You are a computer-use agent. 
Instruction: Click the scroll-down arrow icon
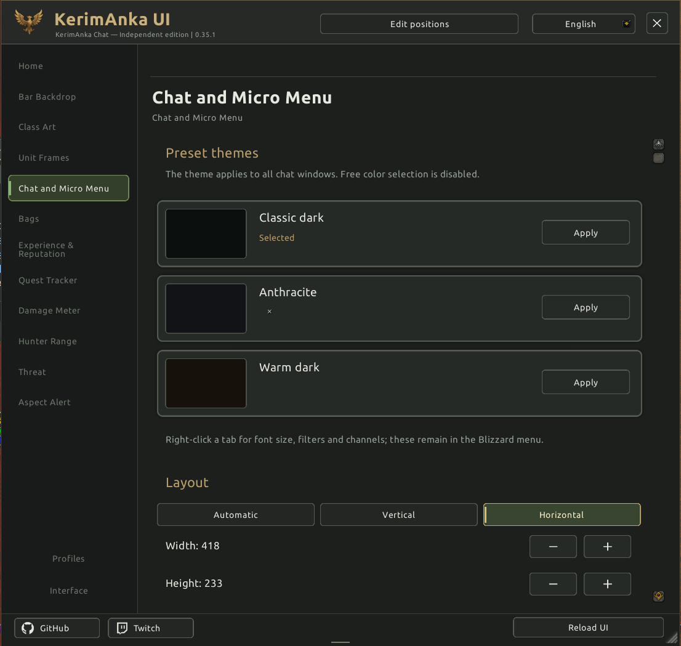pos(658,596)
